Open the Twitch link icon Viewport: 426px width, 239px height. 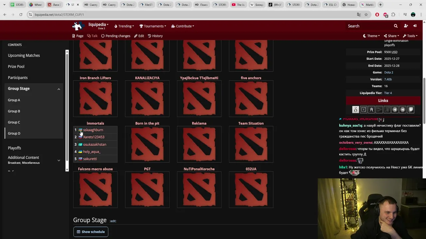pyautogui.click(x=411, y=110)
